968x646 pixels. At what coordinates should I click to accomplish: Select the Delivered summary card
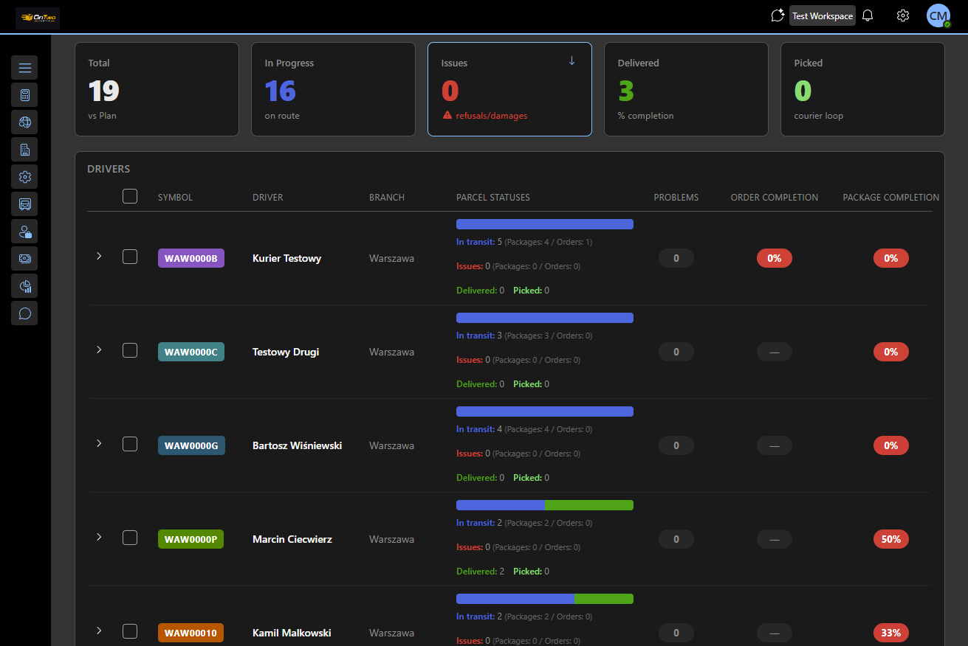(686, 89)
